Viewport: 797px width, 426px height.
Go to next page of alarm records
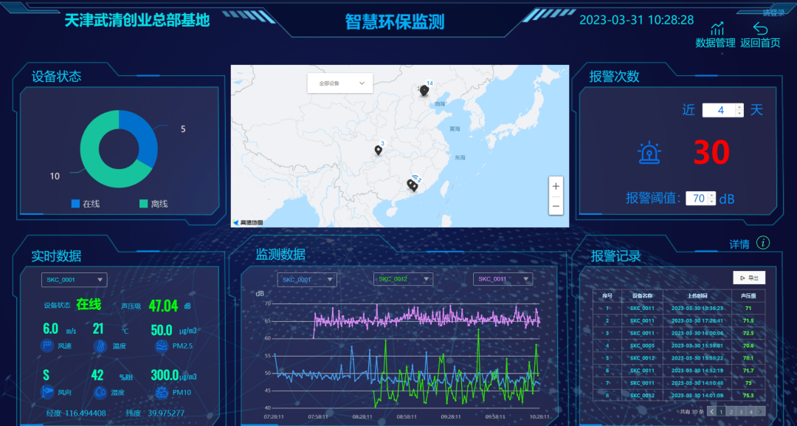tap(760, 412)
